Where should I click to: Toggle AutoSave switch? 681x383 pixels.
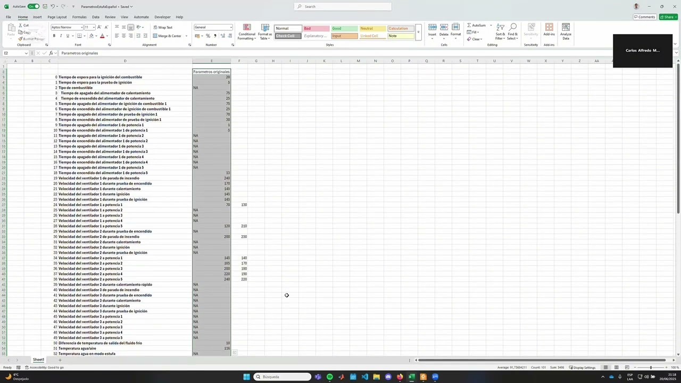coord(33,6)
